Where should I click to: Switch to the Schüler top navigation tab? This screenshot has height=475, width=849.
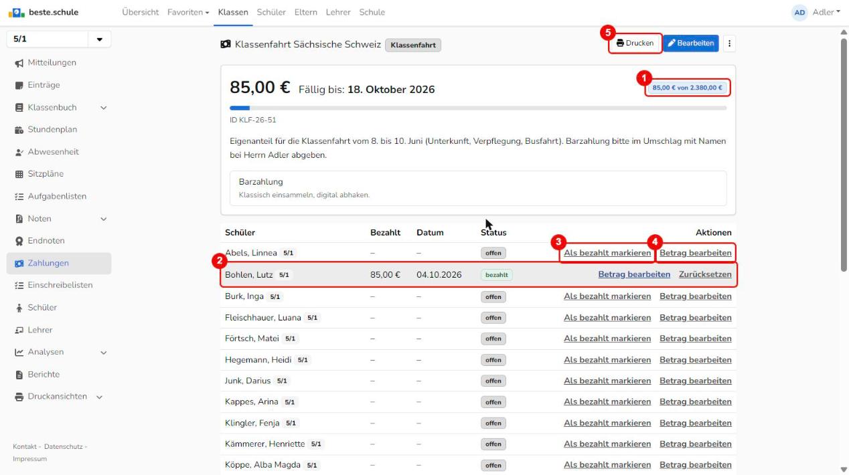(x=271, y=12)
